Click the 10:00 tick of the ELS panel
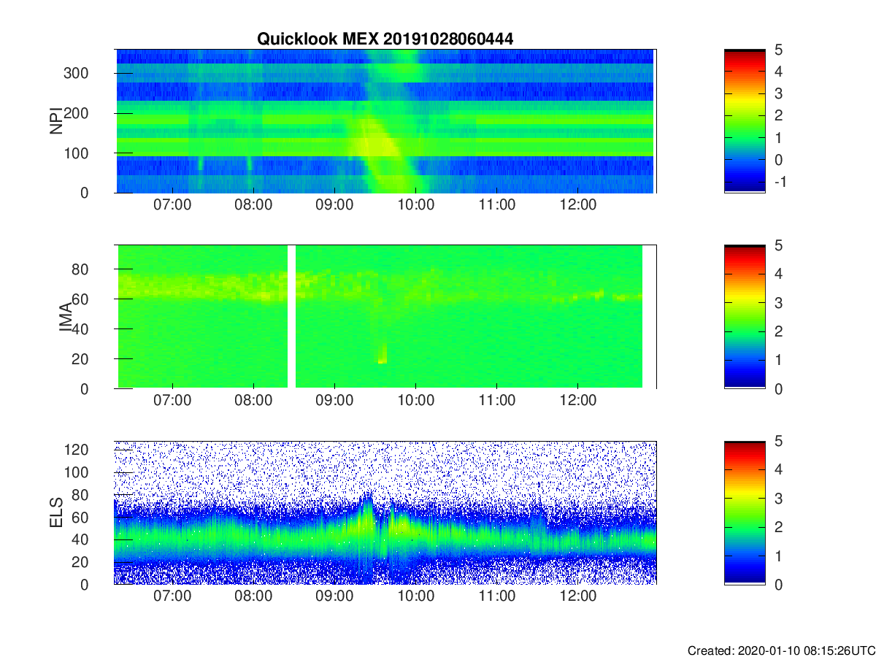The width and height of the screenshot is (876, 657). pos(415,596)
